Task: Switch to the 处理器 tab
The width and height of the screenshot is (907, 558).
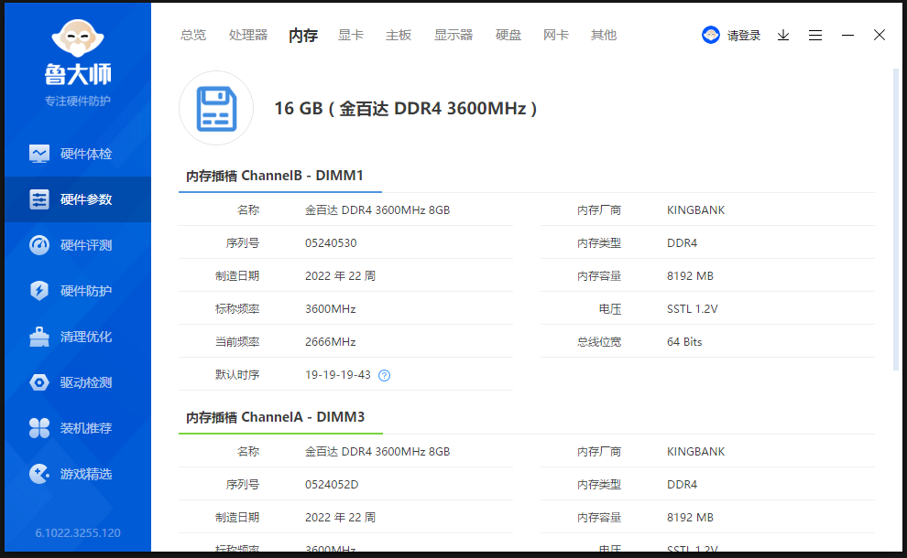Action: [248, 36]
